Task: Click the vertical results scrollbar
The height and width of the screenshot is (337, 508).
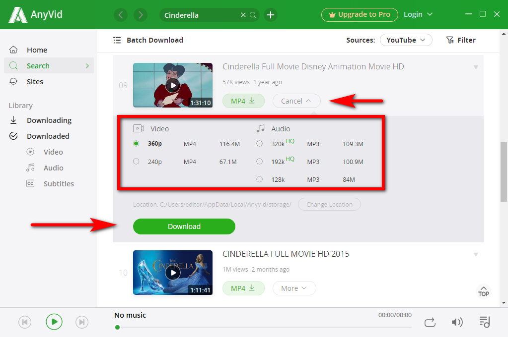Action: point(504,172)
